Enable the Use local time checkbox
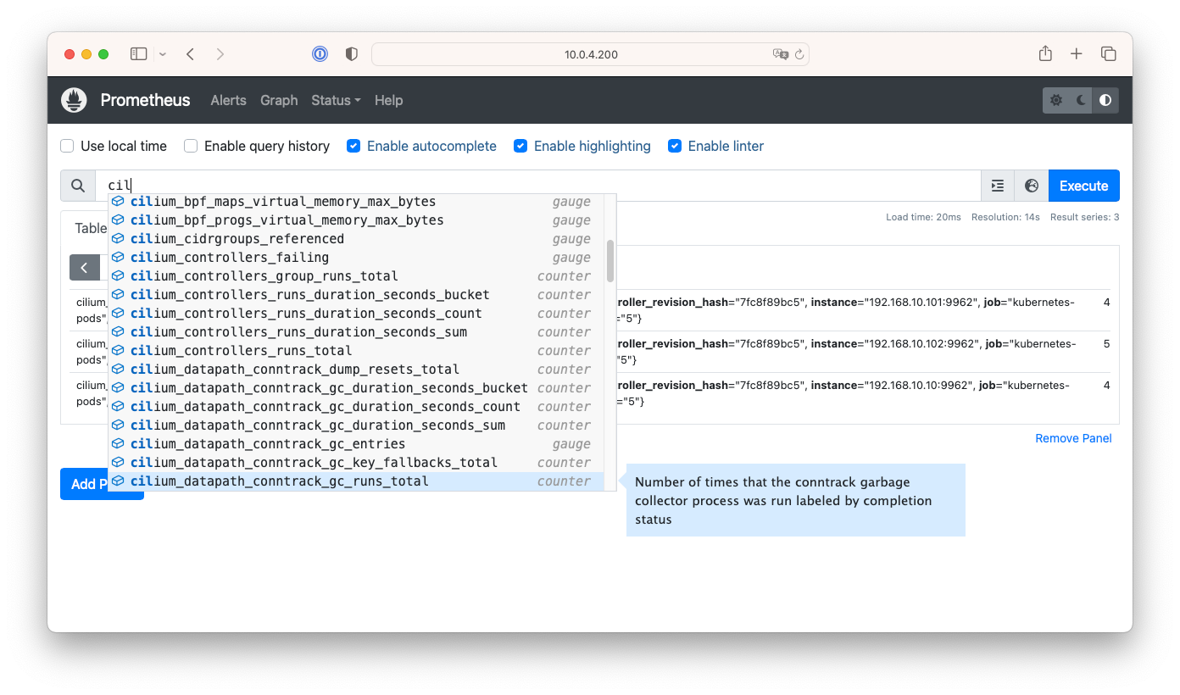 (x=67, y=146)
